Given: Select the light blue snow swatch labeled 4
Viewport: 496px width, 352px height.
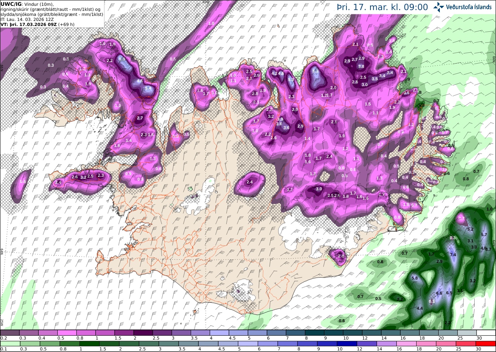Looking at the screenshot, I should coord(219,333).
